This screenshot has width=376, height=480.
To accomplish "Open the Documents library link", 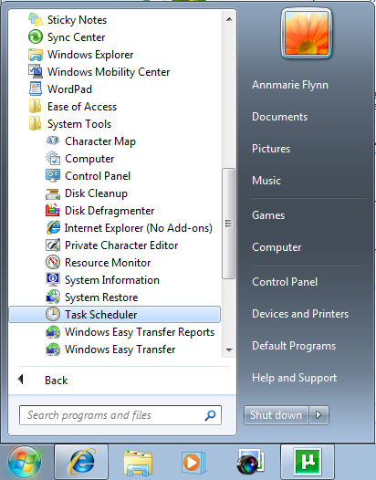I will pyautogui.click(x=279, y=117).
